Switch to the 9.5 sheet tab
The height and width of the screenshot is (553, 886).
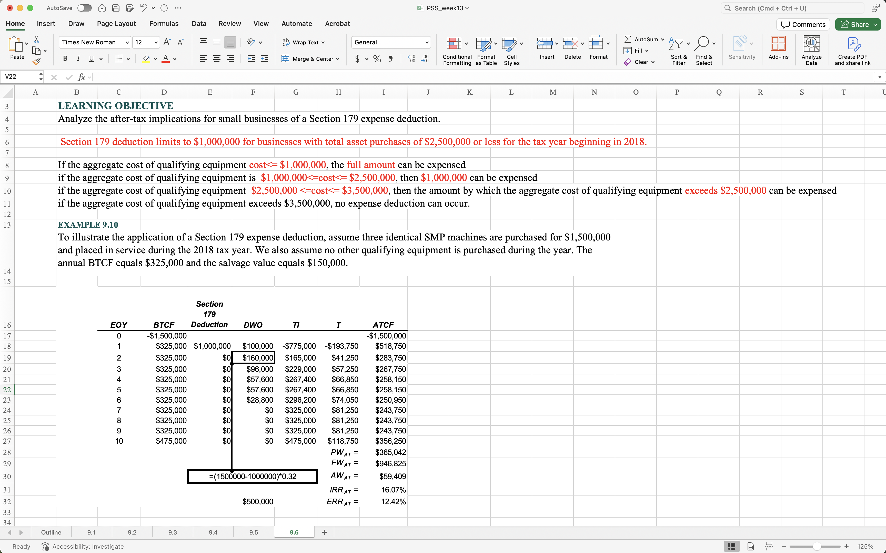click(254, 532)
